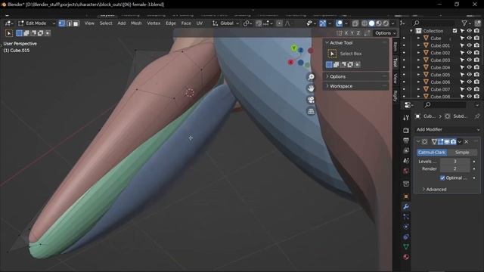This screenshot has width=484, height=272.
Task: Open the Physics properties tab icon
Action: click(406, 227)
